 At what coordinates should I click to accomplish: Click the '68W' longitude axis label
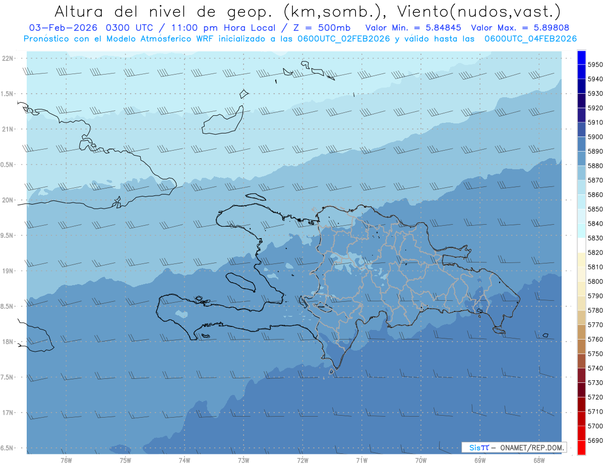point(539,460)
